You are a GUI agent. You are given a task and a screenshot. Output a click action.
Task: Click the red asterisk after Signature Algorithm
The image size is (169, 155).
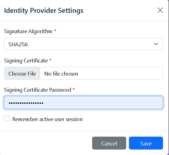point(55,31)
